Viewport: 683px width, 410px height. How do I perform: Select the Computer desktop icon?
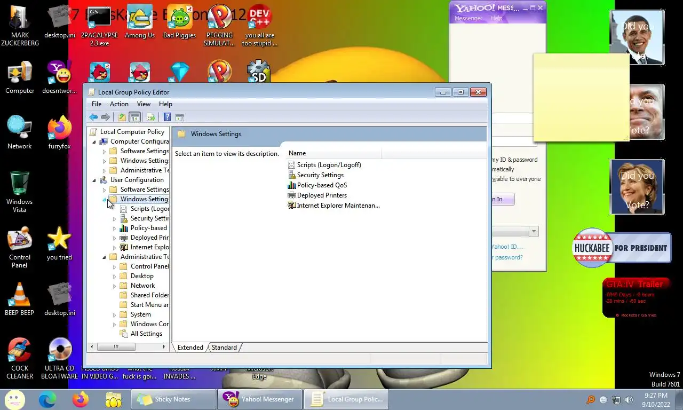[x=20, y=78]
